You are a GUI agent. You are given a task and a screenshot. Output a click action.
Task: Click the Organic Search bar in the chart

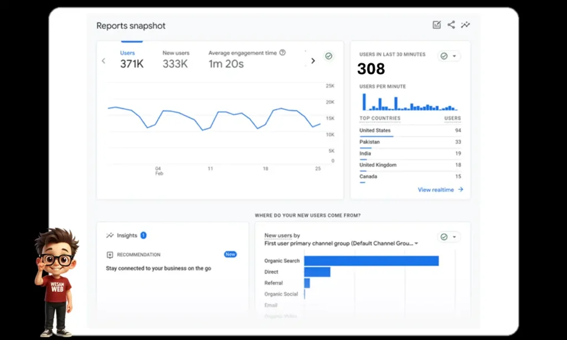(x=371, y=260)
